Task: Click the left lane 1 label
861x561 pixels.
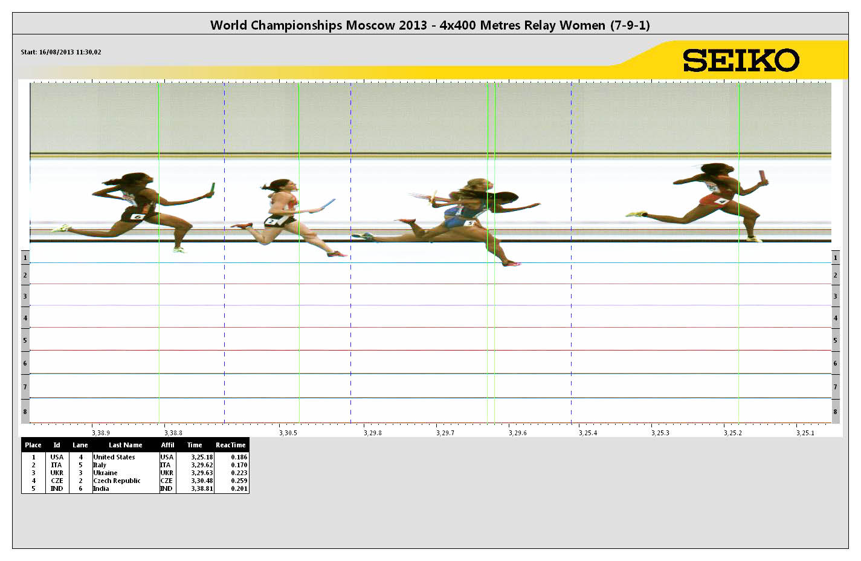Action: (x=25, y=258)
